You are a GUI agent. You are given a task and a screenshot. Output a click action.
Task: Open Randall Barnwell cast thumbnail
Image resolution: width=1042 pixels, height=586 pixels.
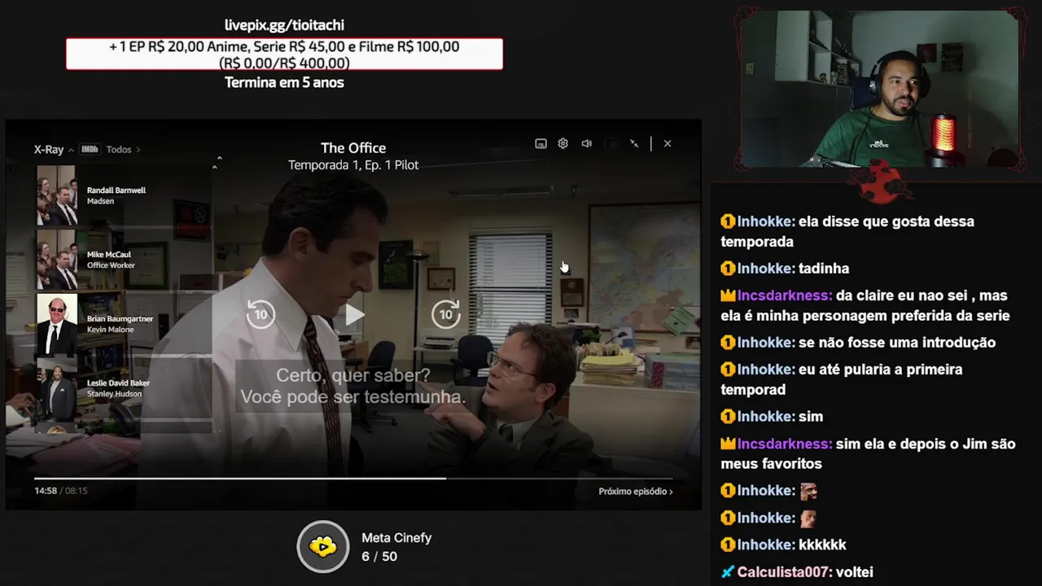(x=57, y=195)
